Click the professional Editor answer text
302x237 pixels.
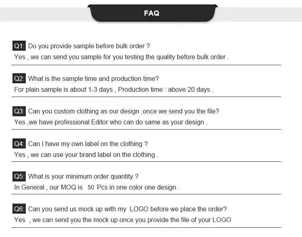111,122
